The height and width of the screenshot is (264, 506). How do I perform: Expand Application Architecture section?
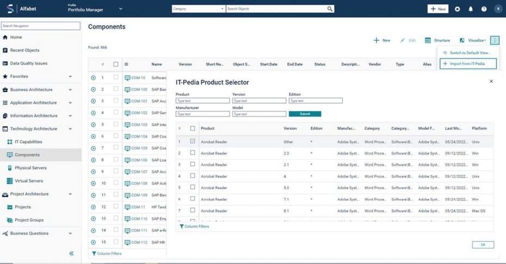click(x=70, y=103)
